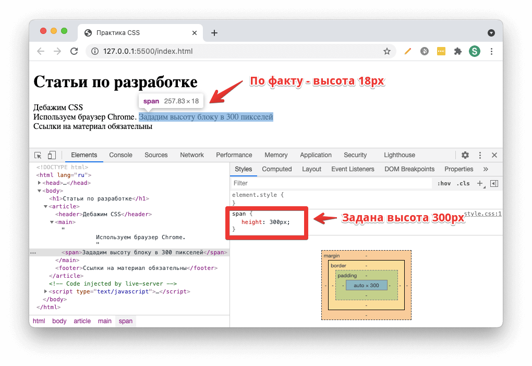
Task: Close the Практика CSS tab
Action: [195, 33]
